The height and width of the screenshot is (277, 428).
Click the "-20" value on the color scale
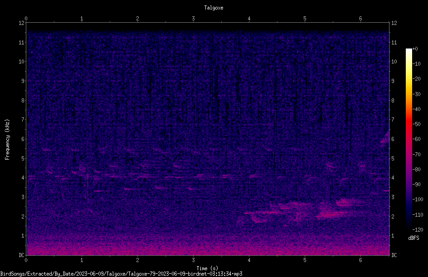[417, 79]
